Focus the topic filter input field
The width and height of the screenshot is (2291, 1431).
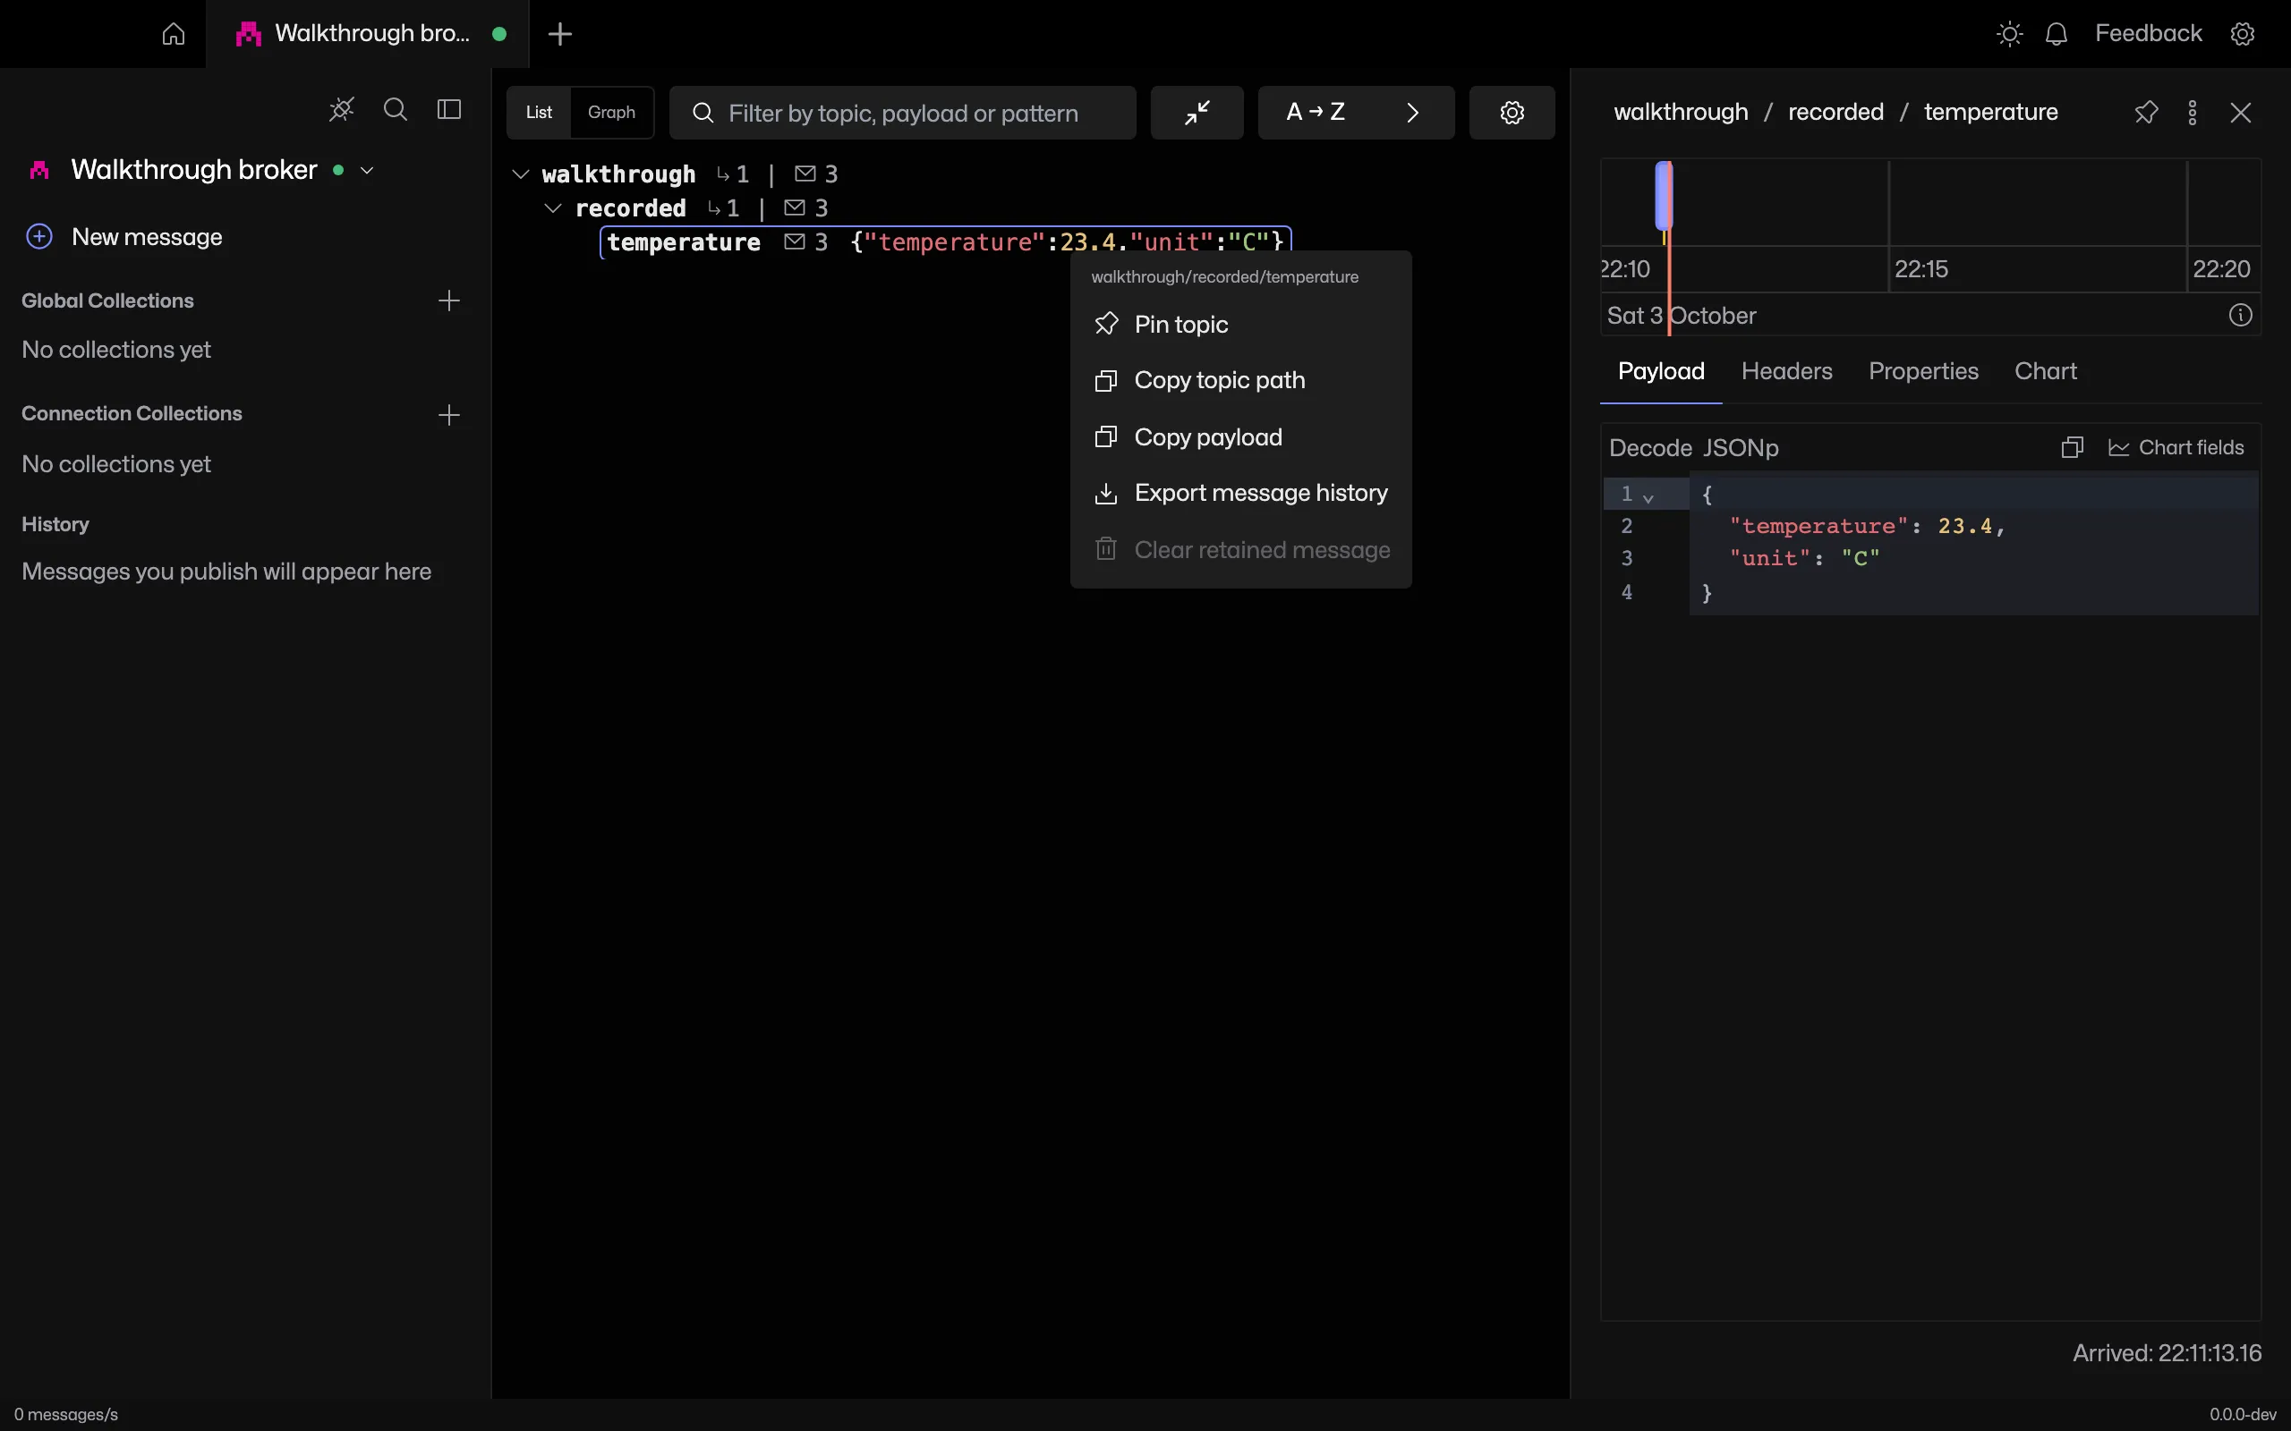pos(902,113)
